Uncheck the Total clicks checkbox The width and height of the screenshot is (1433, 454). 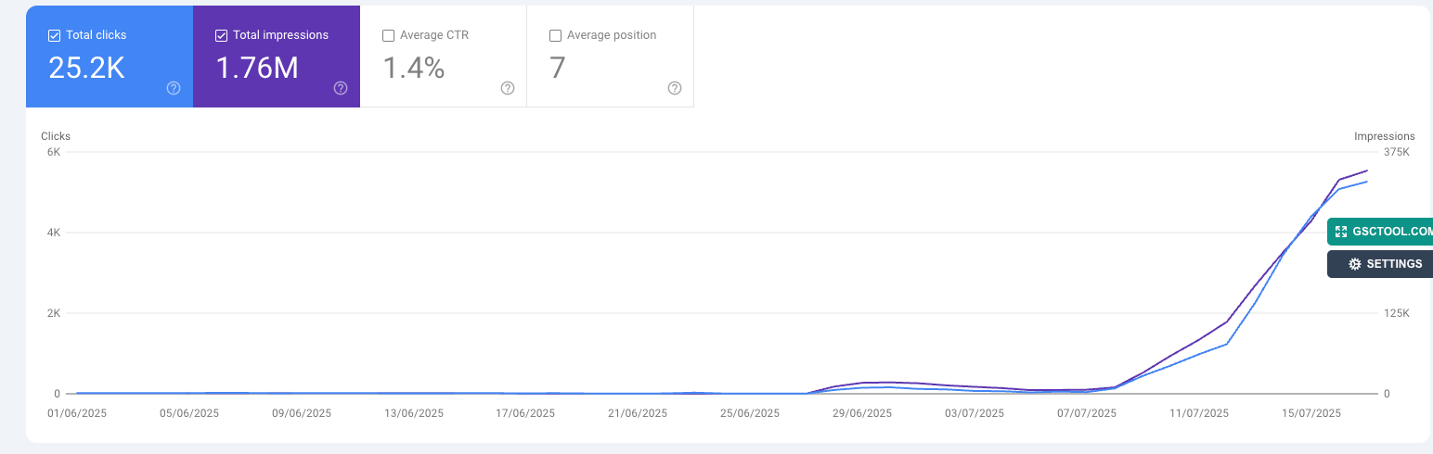tap(54, 36)
